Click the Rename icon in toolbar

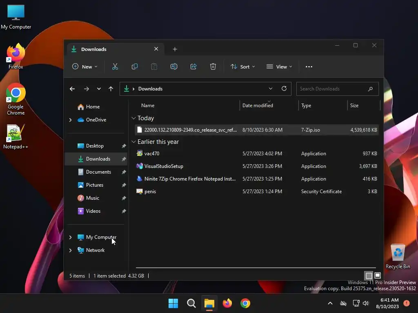click(x=174, y=66)
